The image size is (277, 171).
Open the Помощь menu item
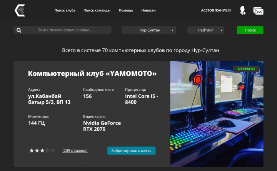[126, 10]
